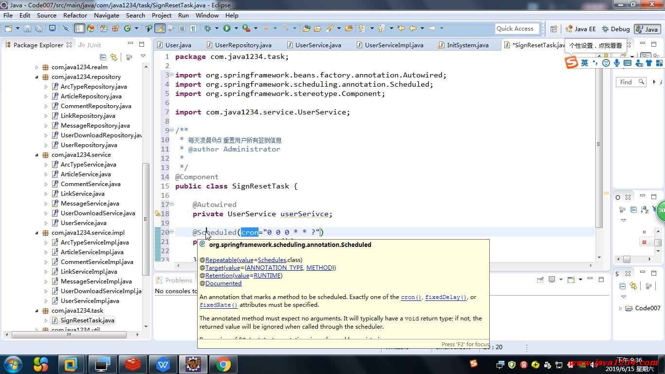Click the Sogou input method S icon
665x374 pixels.
[571, 62]
